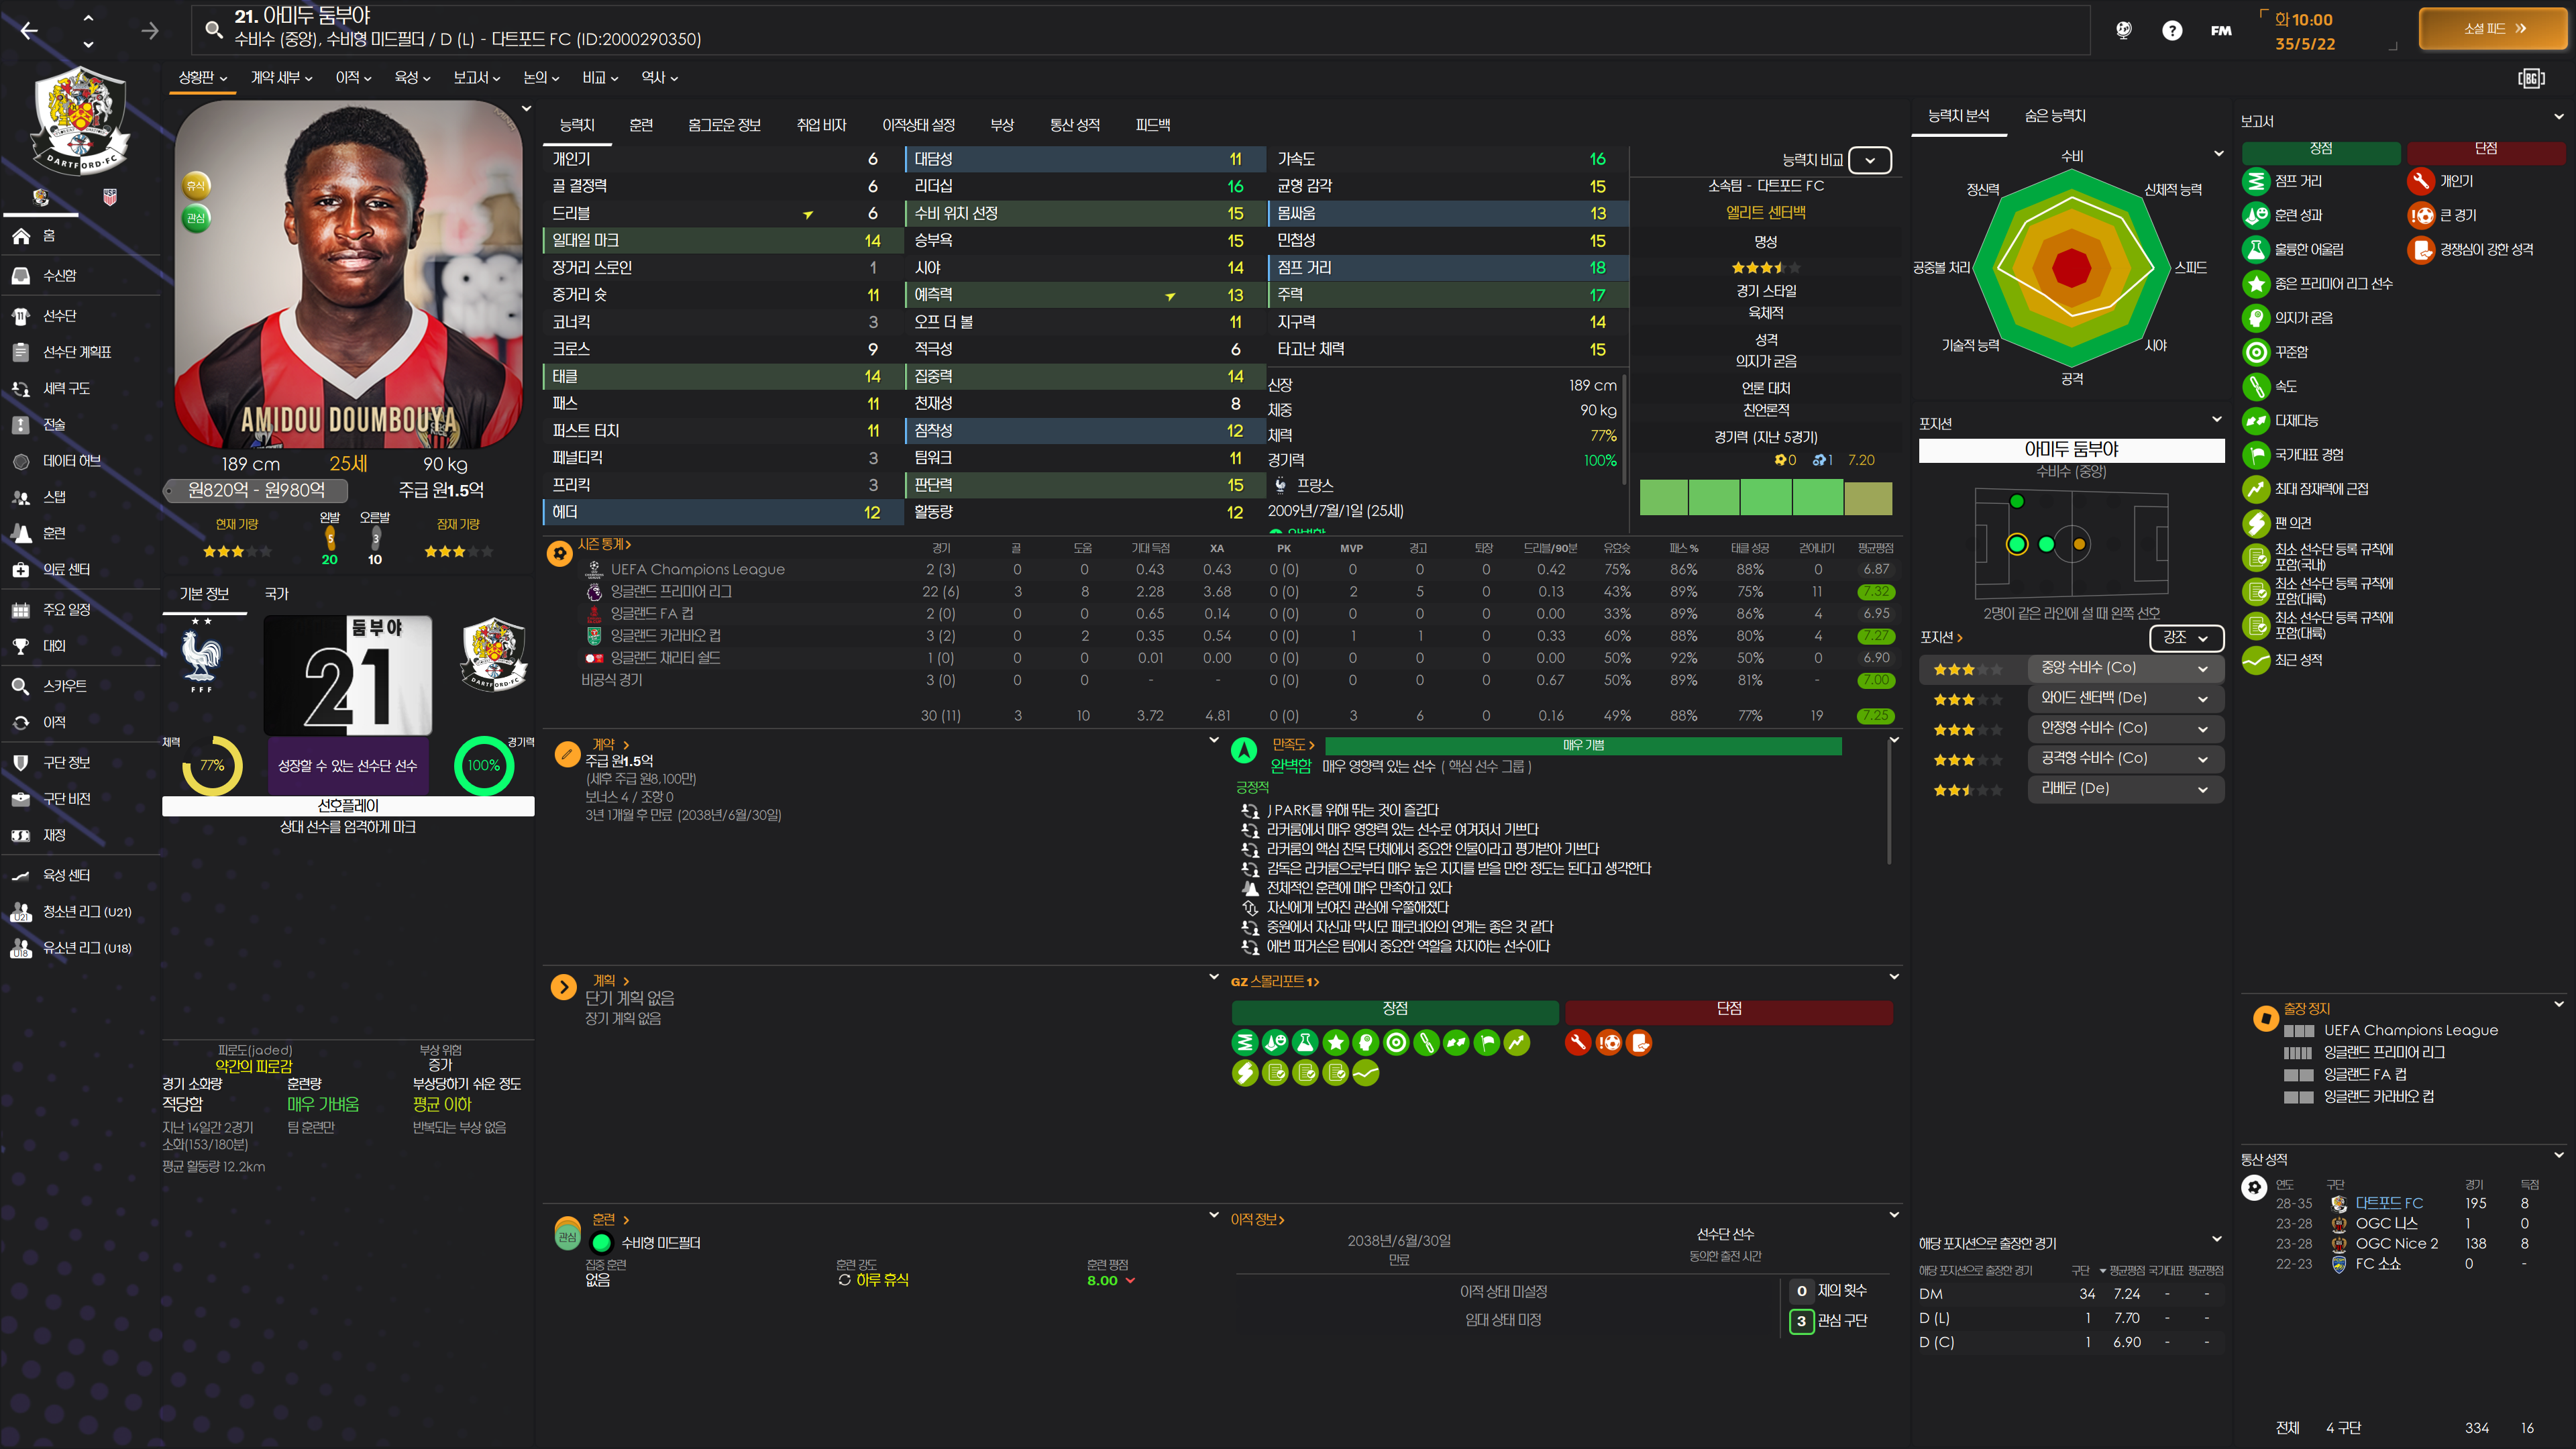Switch to the 국가 tab

(276, 594)
